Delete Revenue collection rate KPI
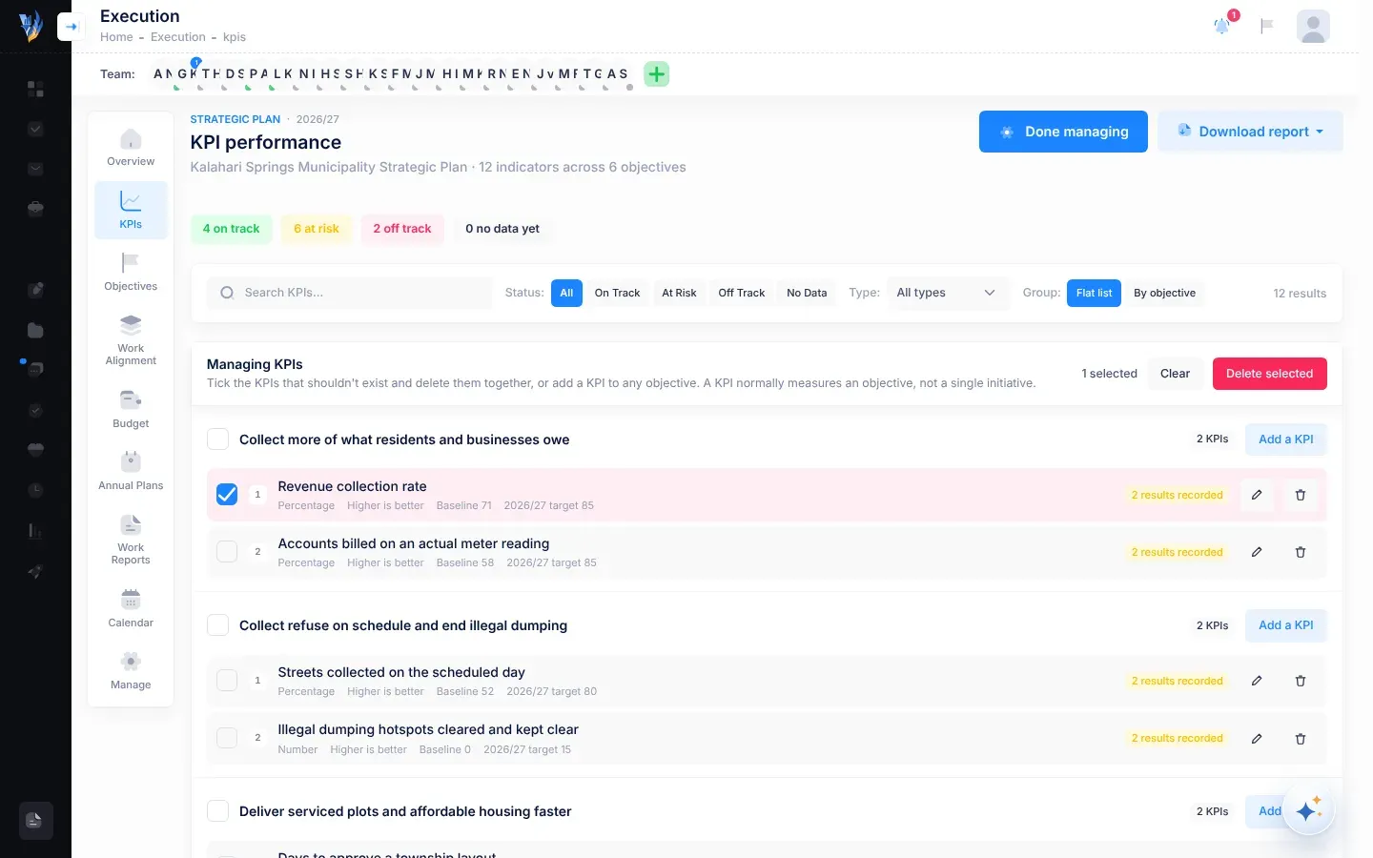Image resolution: width=1373 pixels, height=858 pixels. click(1301, 495)
